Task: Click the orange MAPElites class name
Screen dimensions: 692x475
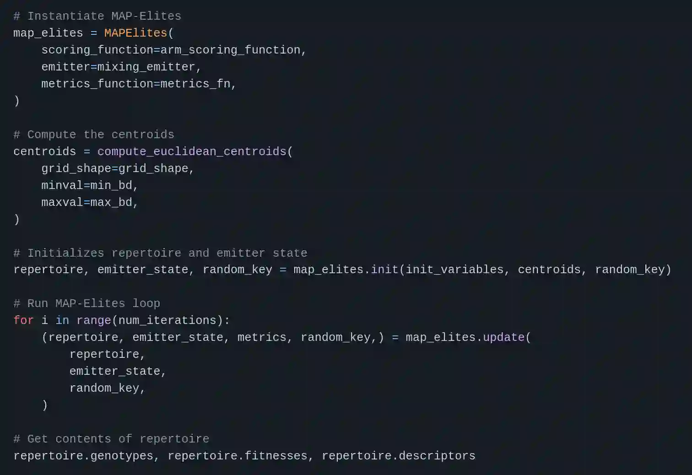Action: [x=135, y=33]
